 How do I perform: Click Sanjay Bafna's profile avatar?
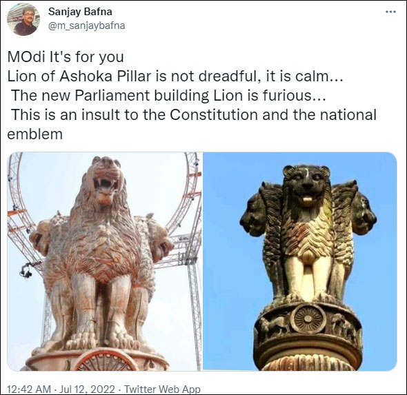(23, 19)
